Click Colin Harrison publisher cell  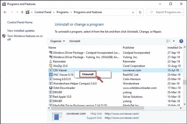[x=132, y=79]
